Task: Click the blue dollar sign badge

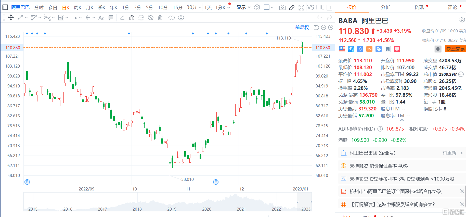Action: 360,49
